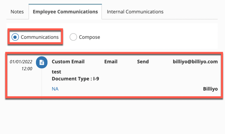
Task: Click the timeline line below the document icon
Action: (42, 84)
